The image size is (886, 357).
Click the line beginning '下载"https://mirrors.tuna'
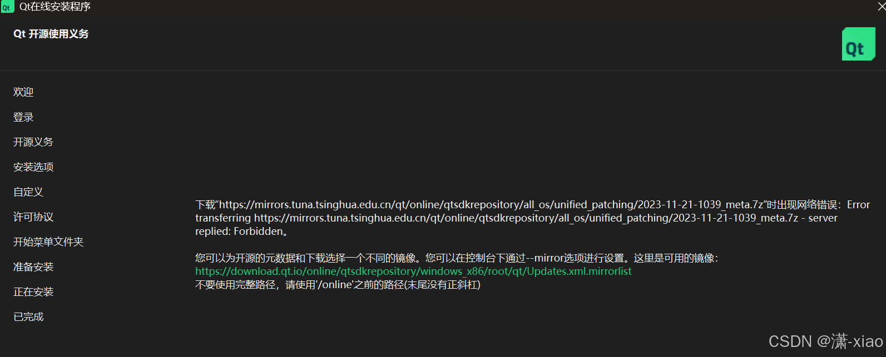point(532,205)
